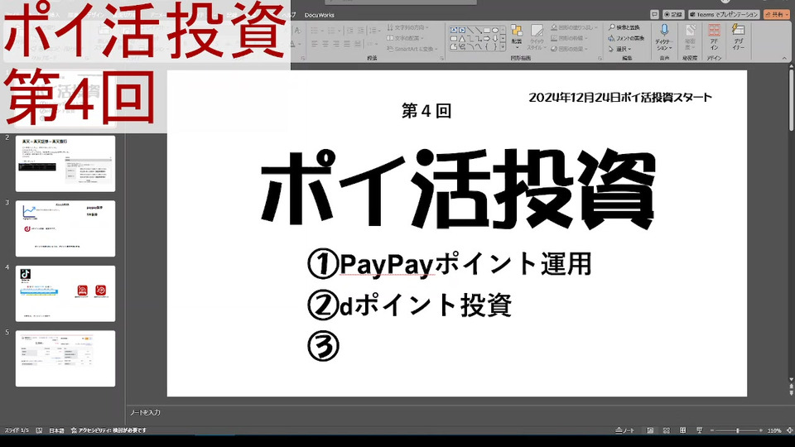The height and width of the screenshot is (447, 795).
Task: Toggle align right paragraph alignment
Action: coord(336,44)
